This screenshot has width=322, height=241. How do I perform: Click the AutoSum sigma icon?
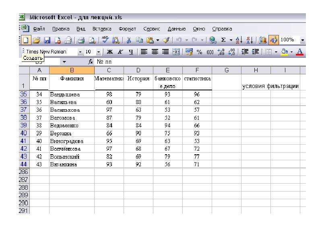tap(223, 40)
